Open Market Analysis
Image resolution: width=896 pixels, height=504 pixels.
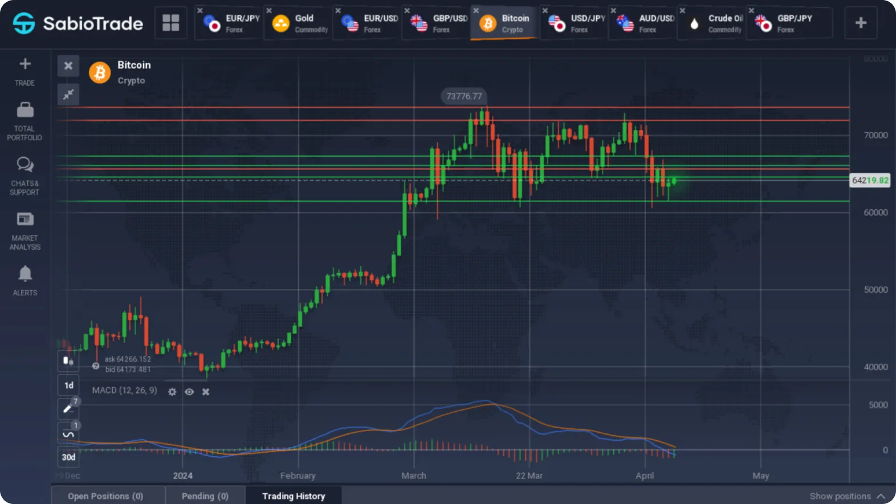pos(25,231)
